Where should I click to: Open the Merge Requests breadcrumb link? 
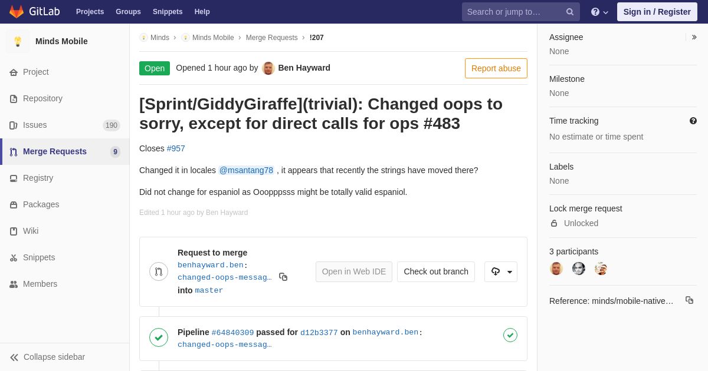click(272, 38)
